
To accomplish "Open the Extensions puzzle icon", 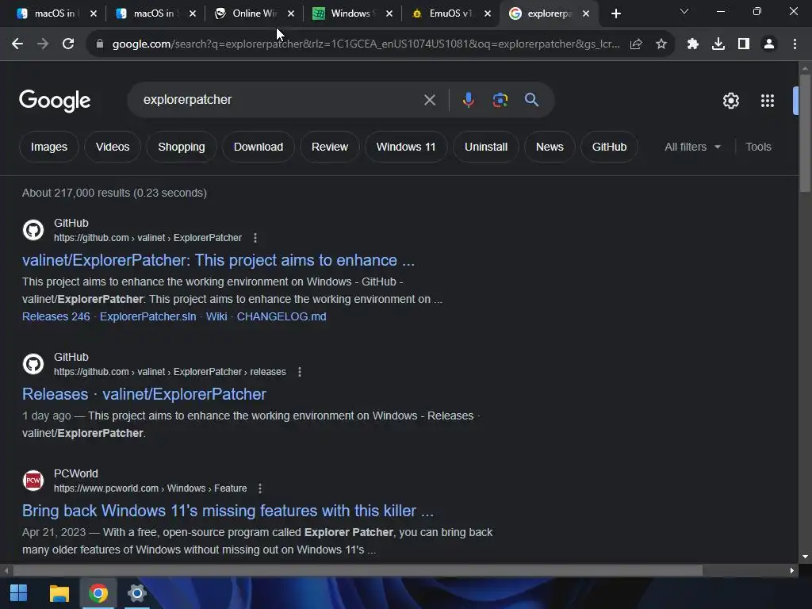I will click(693, 44).
